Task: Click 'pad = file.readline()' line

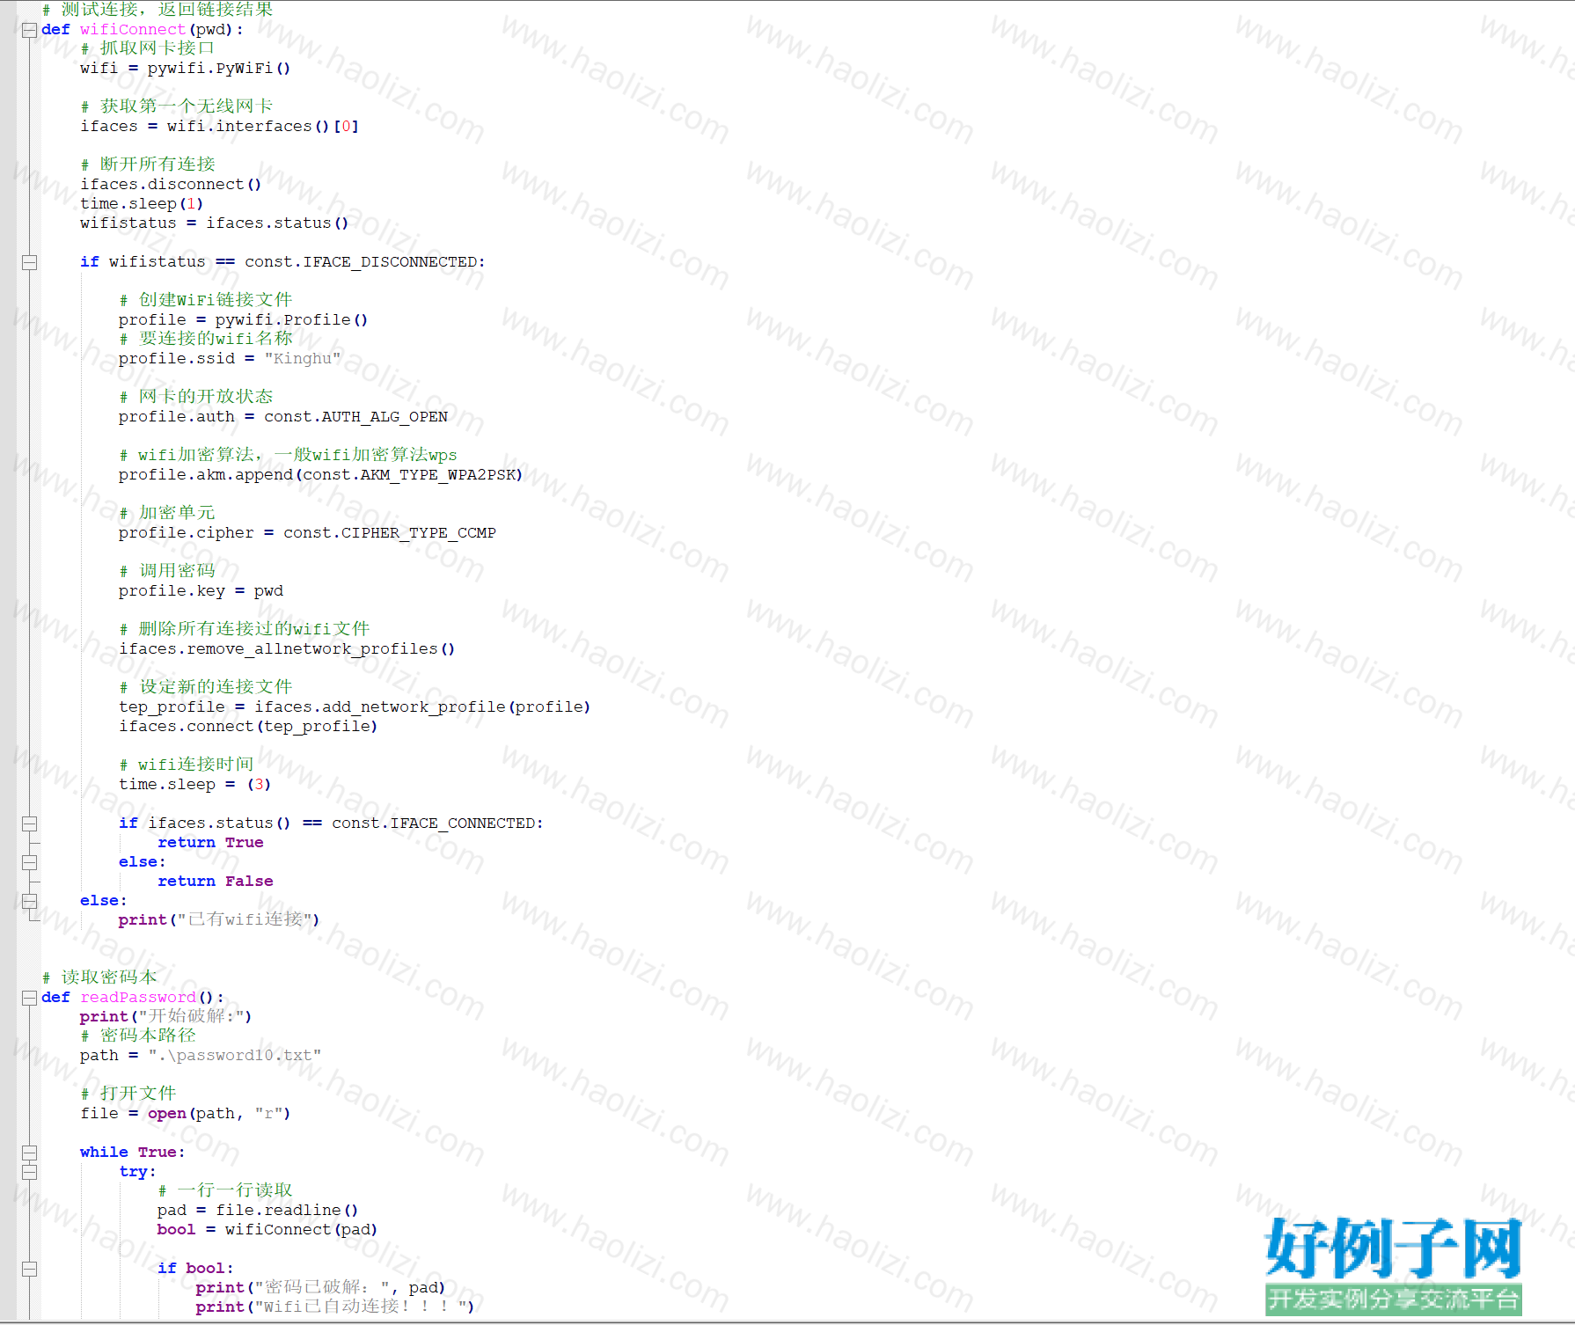Action: click(258, 1211)
